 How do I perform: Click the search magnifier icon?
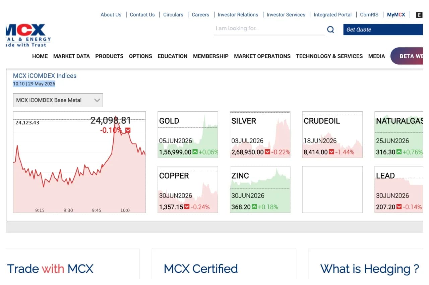330,30
